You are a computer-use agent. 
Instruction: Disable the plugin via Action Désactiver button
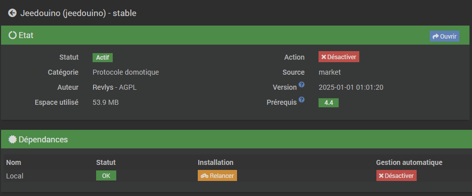coord(339,57)
